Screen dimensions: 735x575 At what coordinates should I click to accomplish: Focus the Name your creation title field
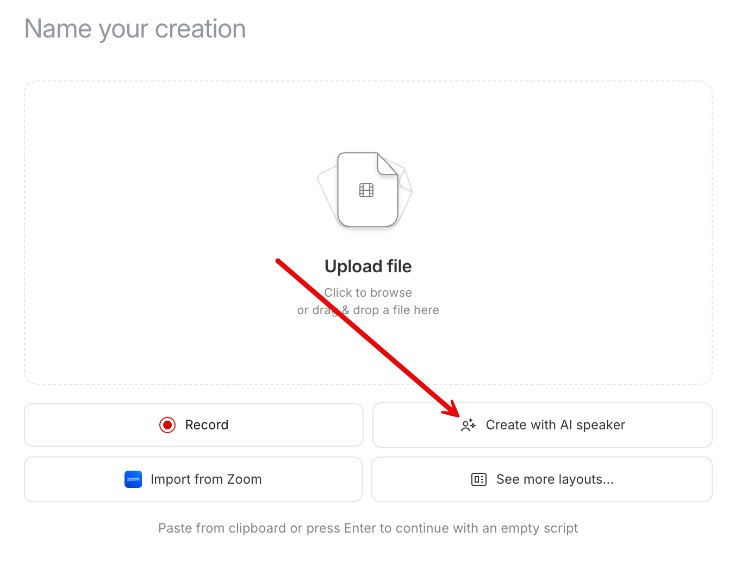(135, 29)
